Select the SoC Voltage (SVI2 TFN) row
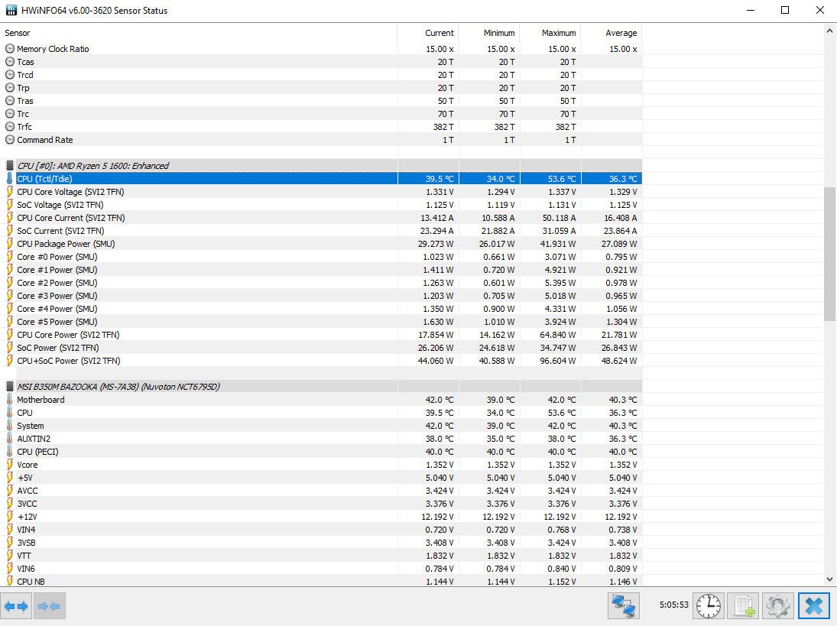The image size is (837, 626). 321,205
